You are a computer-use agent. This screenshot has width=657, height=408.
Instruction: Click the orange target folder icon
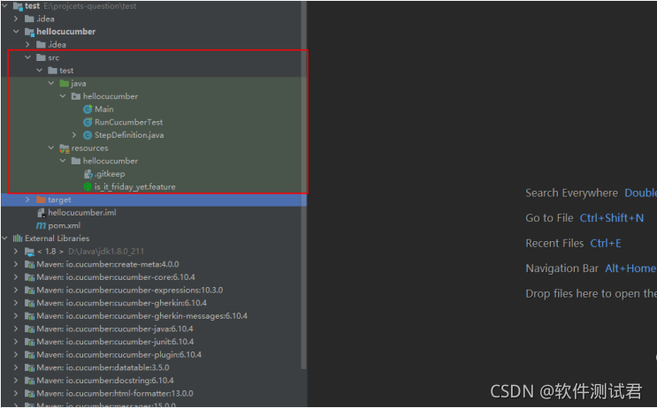(41, 200)
